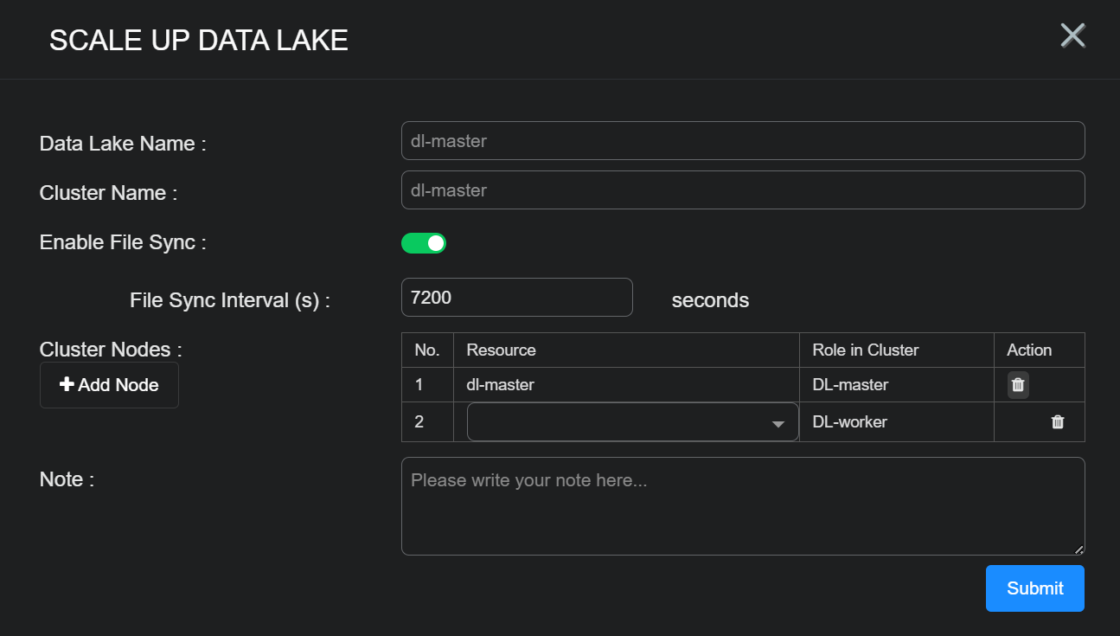Select the File Sync Interval input box

click(x=516, y=298)
